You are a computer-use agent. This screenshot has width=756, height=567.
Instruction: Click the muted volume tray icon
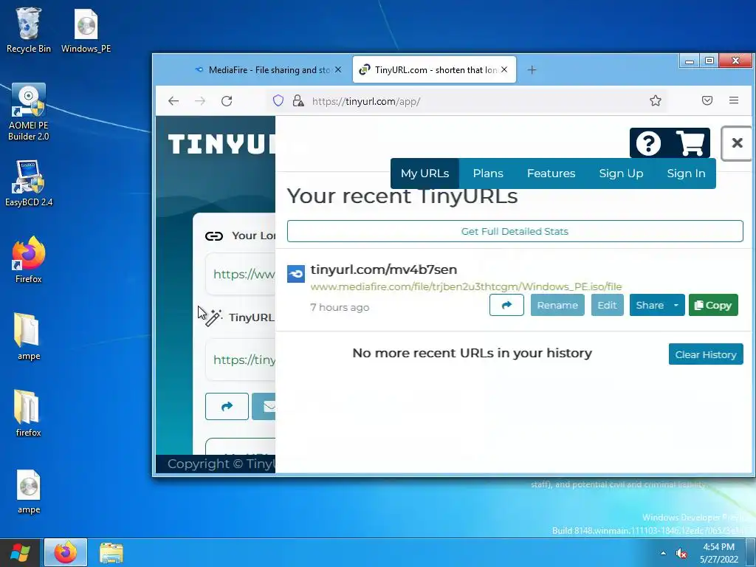point(681,554)
